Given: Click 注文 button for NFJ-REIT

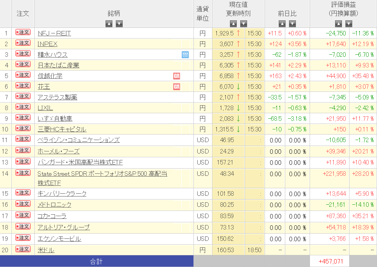Looking at the screenshot, I should (x=23, y=32).
